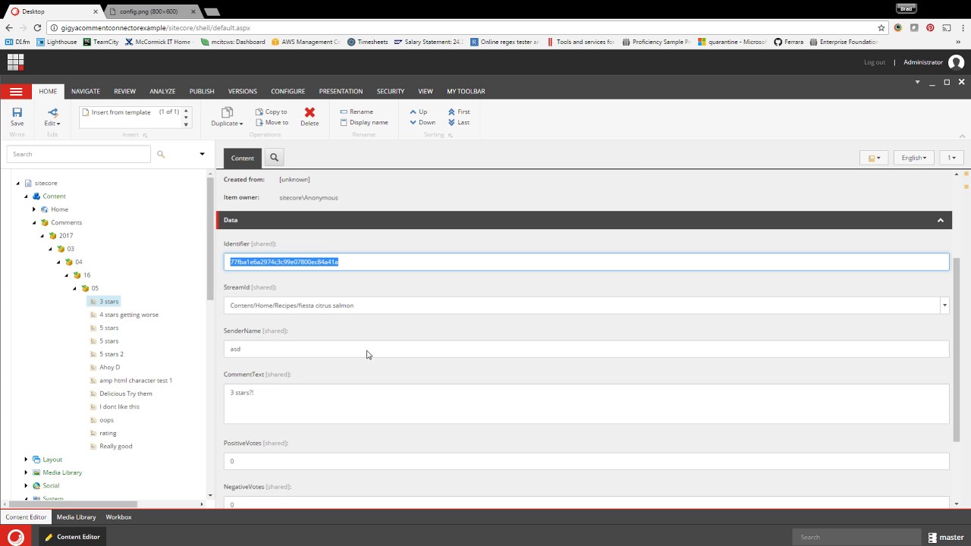
Task: Click the Log out link
Action: click(x=875, y=62)
